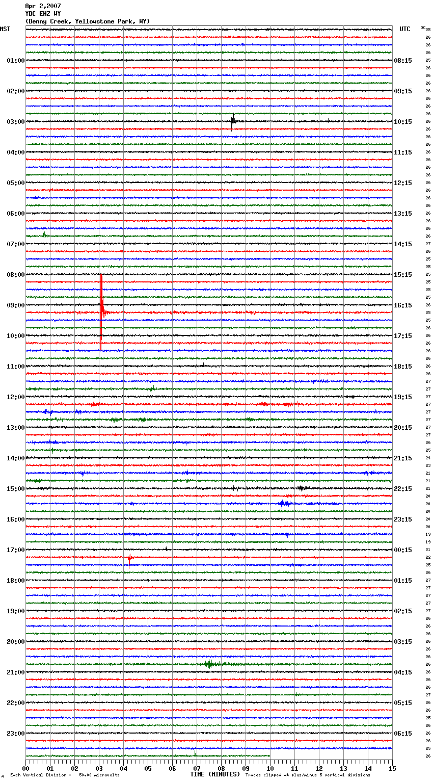
Task: Click the 'Apr 2,2007' date header
Action: pos(43,6)
